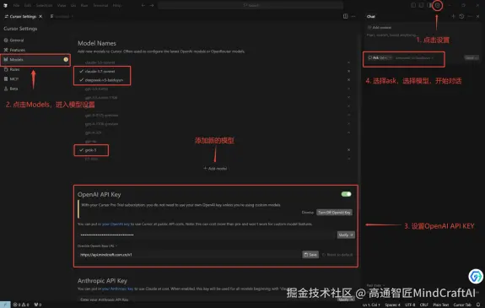Uncheck the grok-3 model
The height and width of the screenshot is (308, 485).
[81, 150]
